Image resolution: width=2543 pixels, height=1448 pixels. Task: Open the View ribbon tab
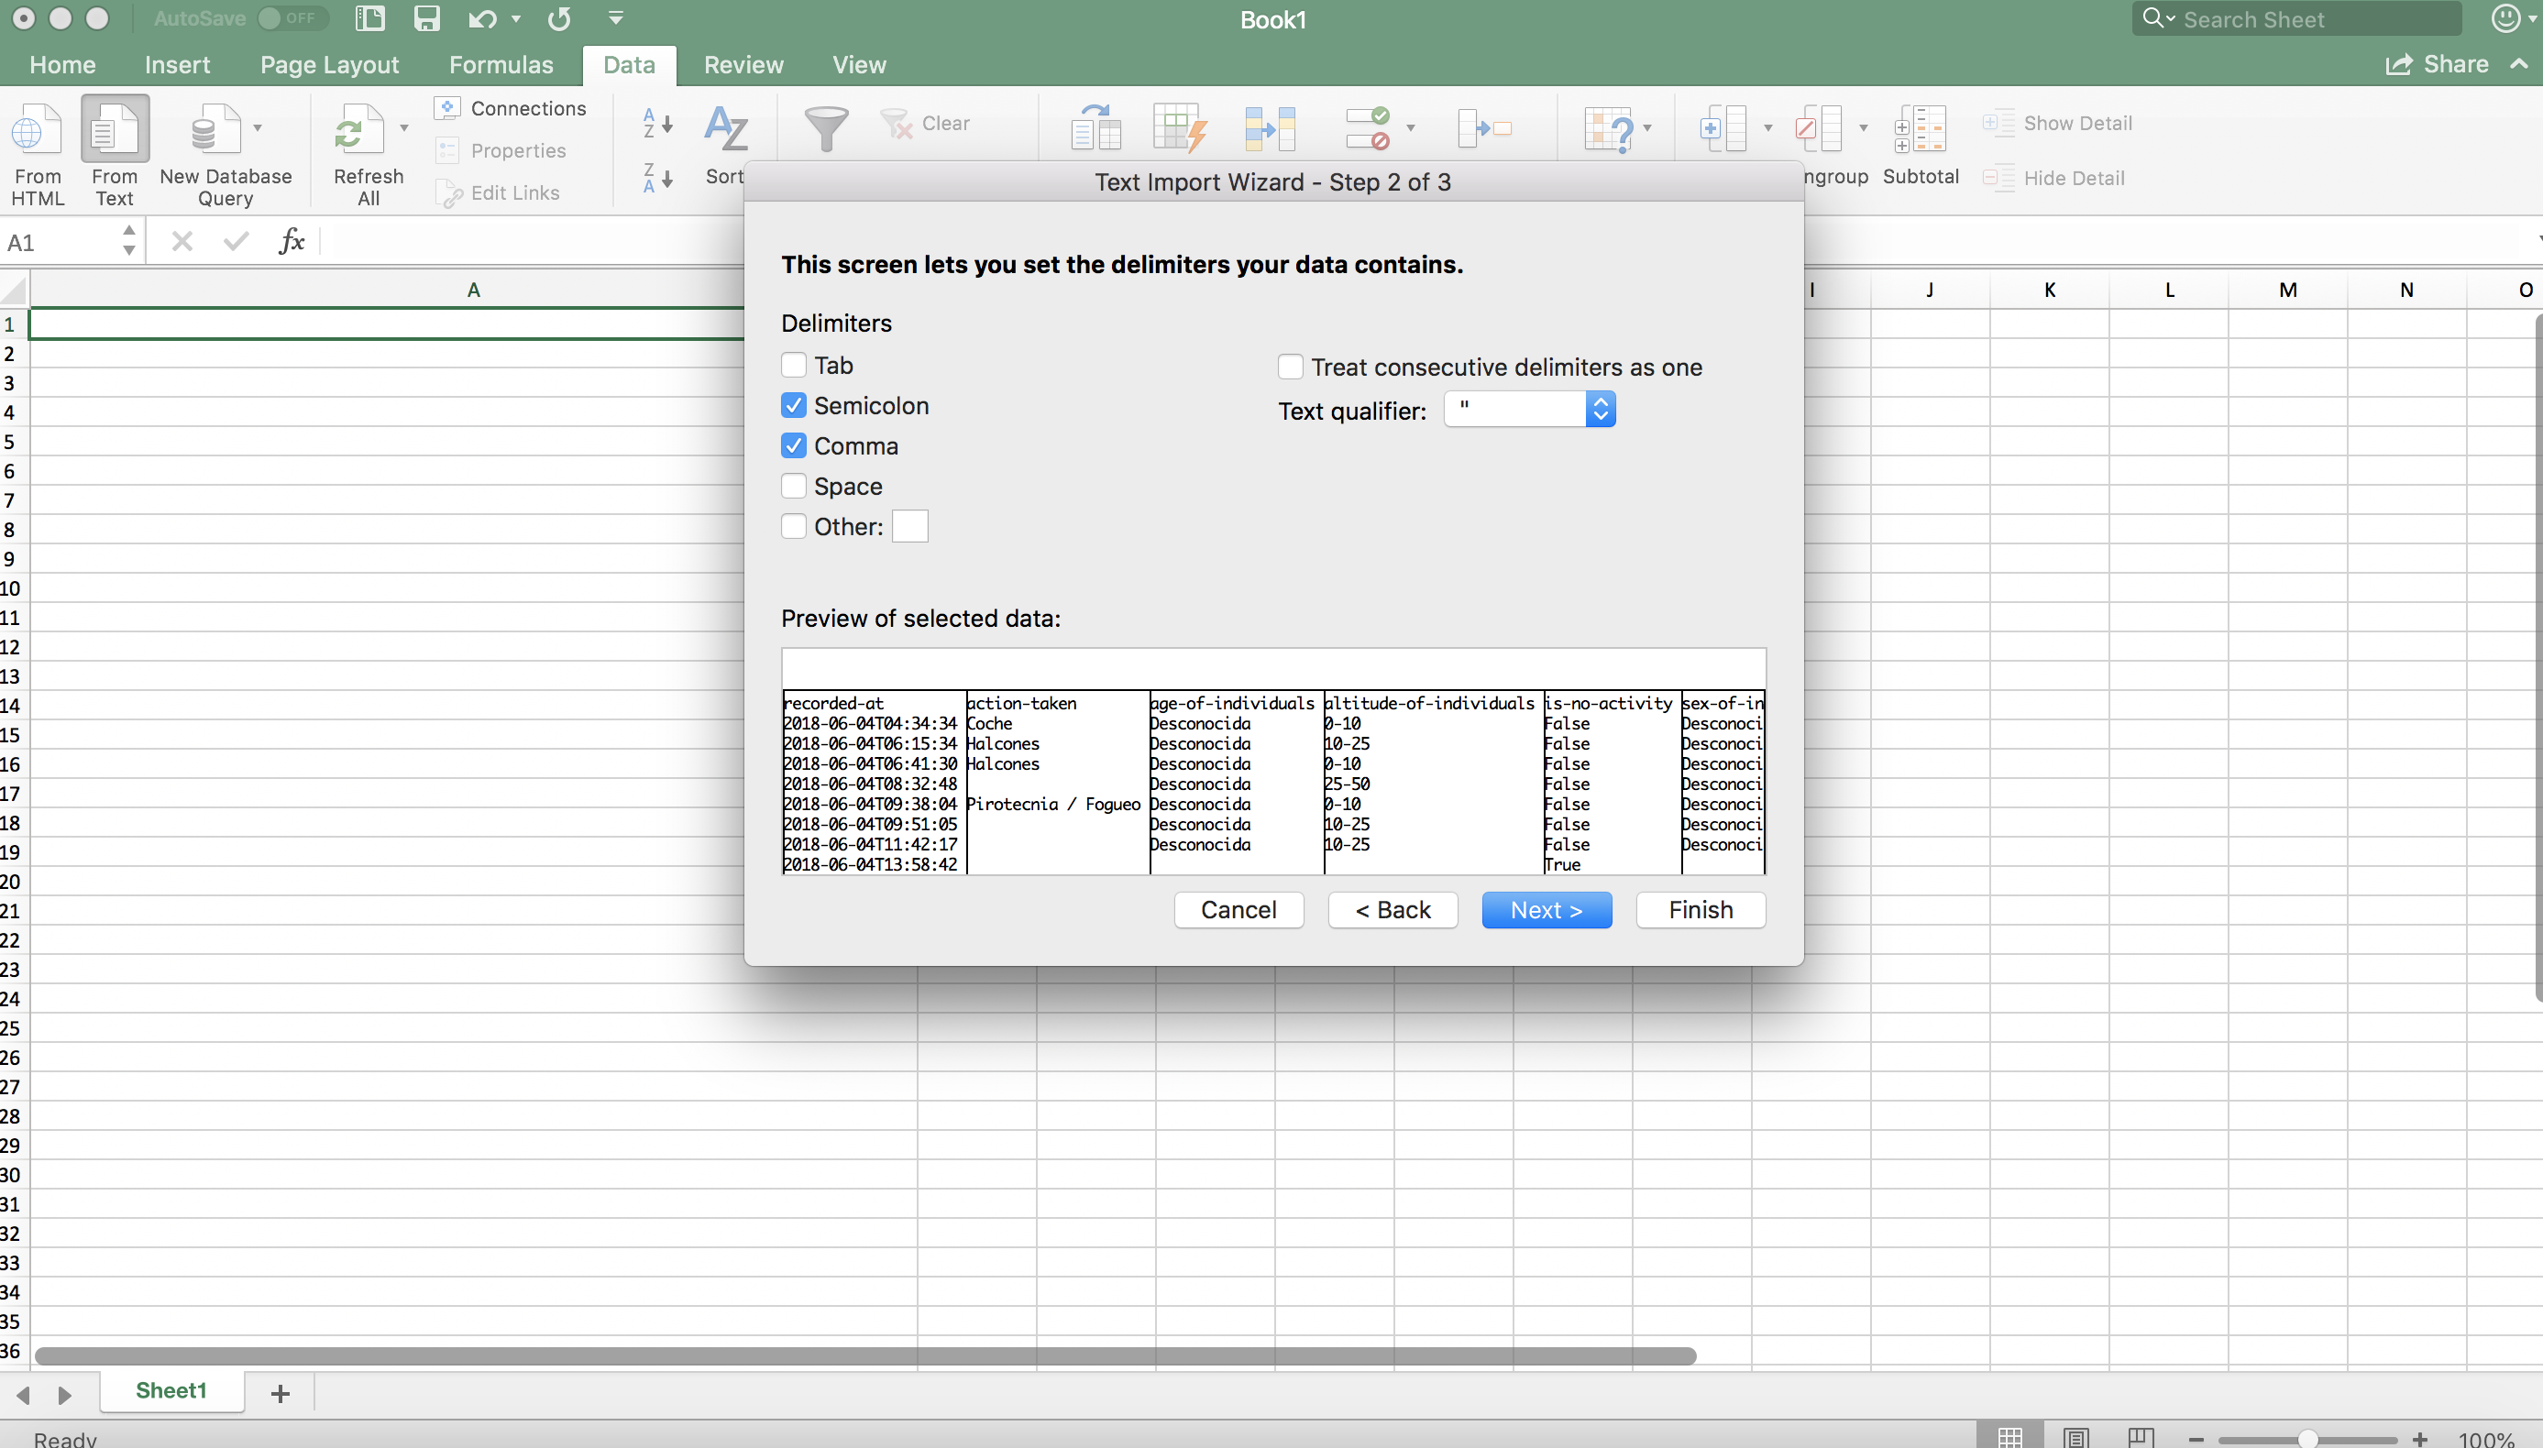coord(859,66)
